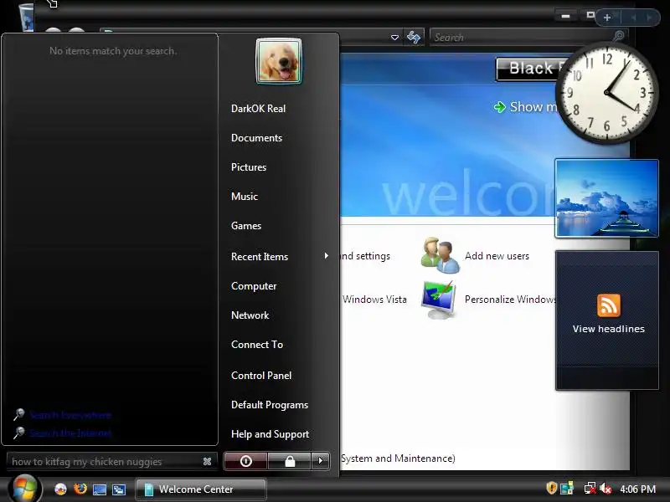The image size is (670, 502).
Task: Click the orange RSS feed icon
Action: tap(609, 305)
